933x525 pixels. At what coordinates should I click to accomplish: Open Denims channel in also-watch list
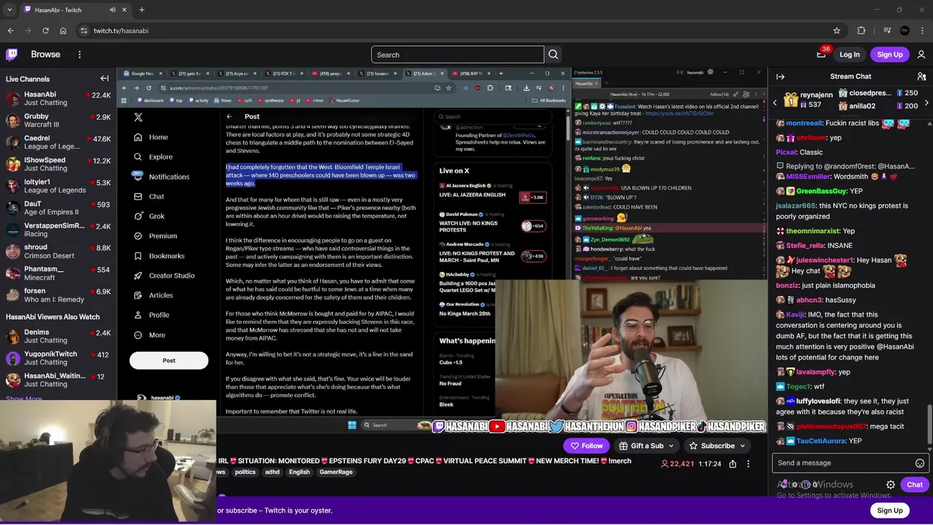pyautogui.click(x=58, y=336)
